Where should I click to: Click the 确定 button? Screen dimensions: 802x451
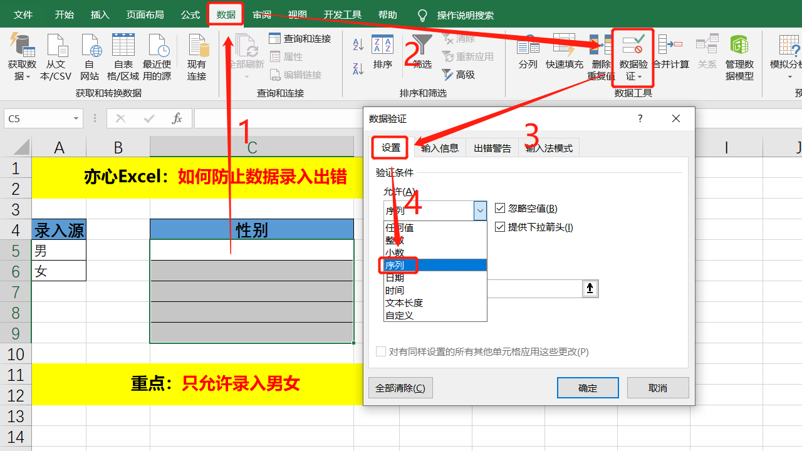[x=588, y=388]
